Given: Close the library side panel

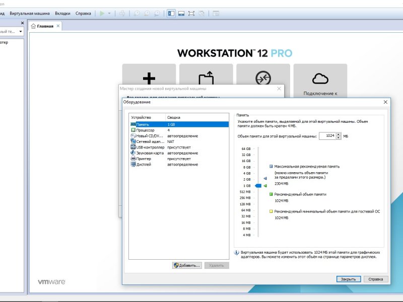Looking at the screenshot, I should pos(22,23).
